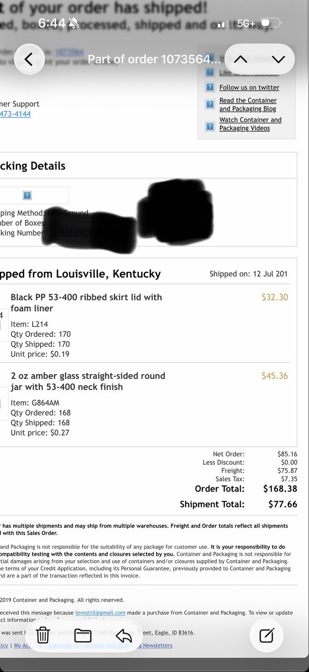This screenshot has height=672, width=309.
Task: Delete this email with the trash icon
Action: 43,635
